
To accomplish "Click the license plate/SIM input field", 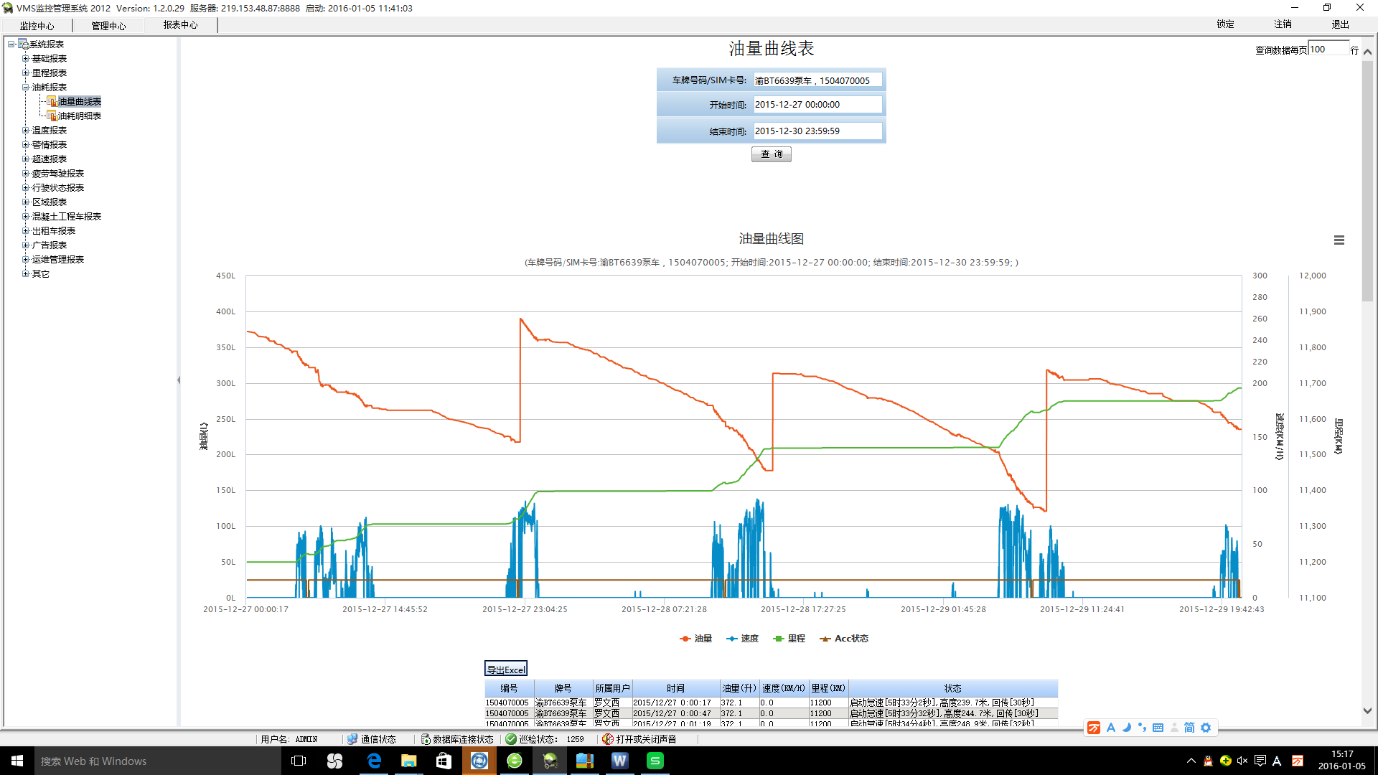I will point(817,80).
